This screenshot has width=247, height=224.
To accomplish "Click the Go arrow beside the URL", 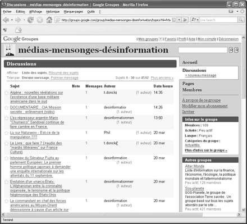I will click(x=185, y=20).
